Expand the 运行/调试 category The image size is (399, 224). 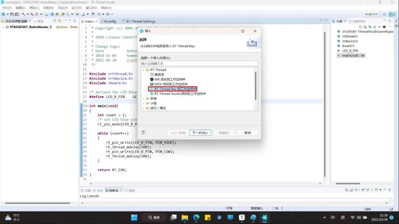tap(144, 108)
